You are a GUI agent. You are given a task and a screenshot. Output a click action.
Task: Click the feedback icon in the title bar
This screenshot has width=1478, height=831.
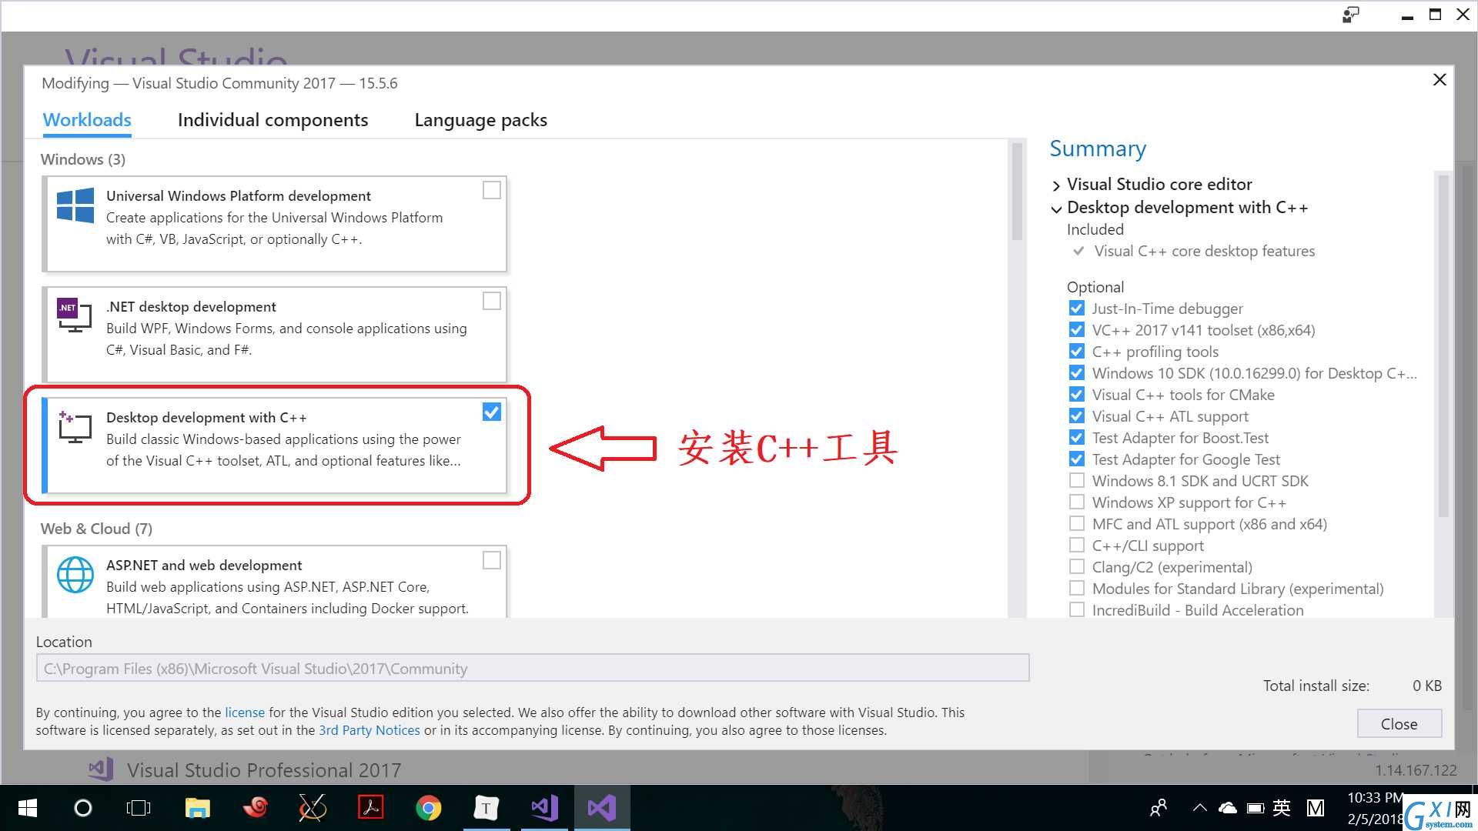pos(1351,15)
